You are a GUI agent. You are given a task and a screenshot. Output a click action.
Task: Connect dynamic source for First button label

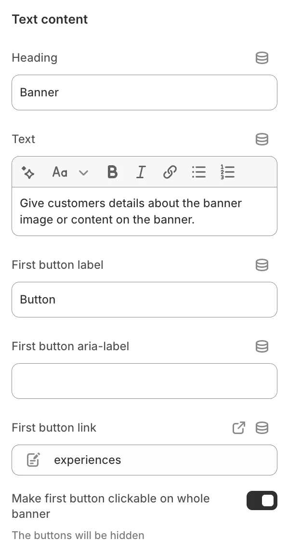click(262, 265)
